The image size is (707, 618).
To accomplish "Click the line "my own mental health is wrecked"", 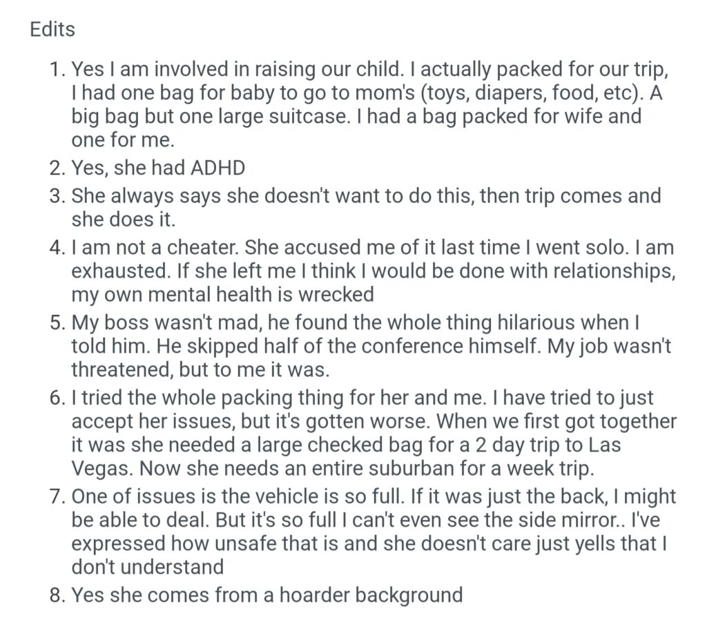I will (x=222, y=294).
